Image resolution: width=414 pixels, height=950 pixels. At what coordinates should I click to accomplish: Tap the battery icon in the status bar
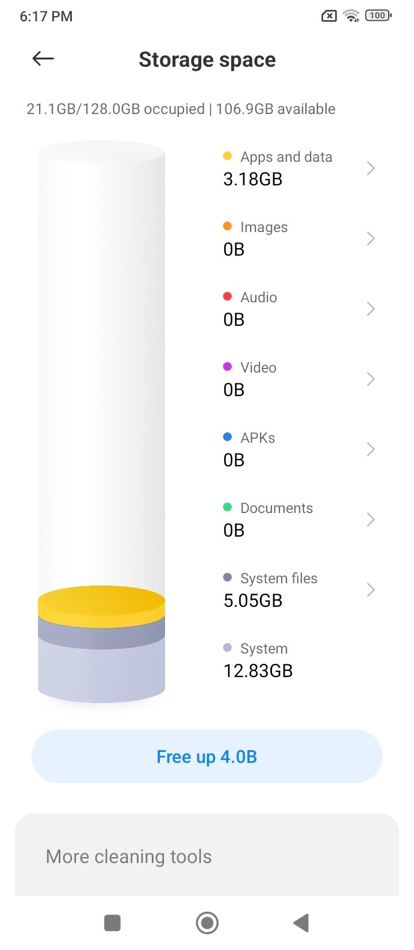[378, 16]
